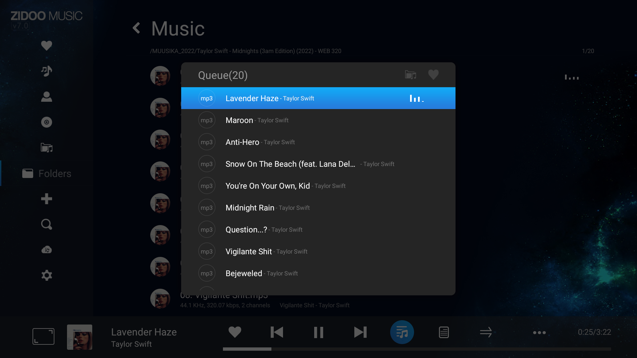Go back using the arrow beside Music

tap(136, 28)
